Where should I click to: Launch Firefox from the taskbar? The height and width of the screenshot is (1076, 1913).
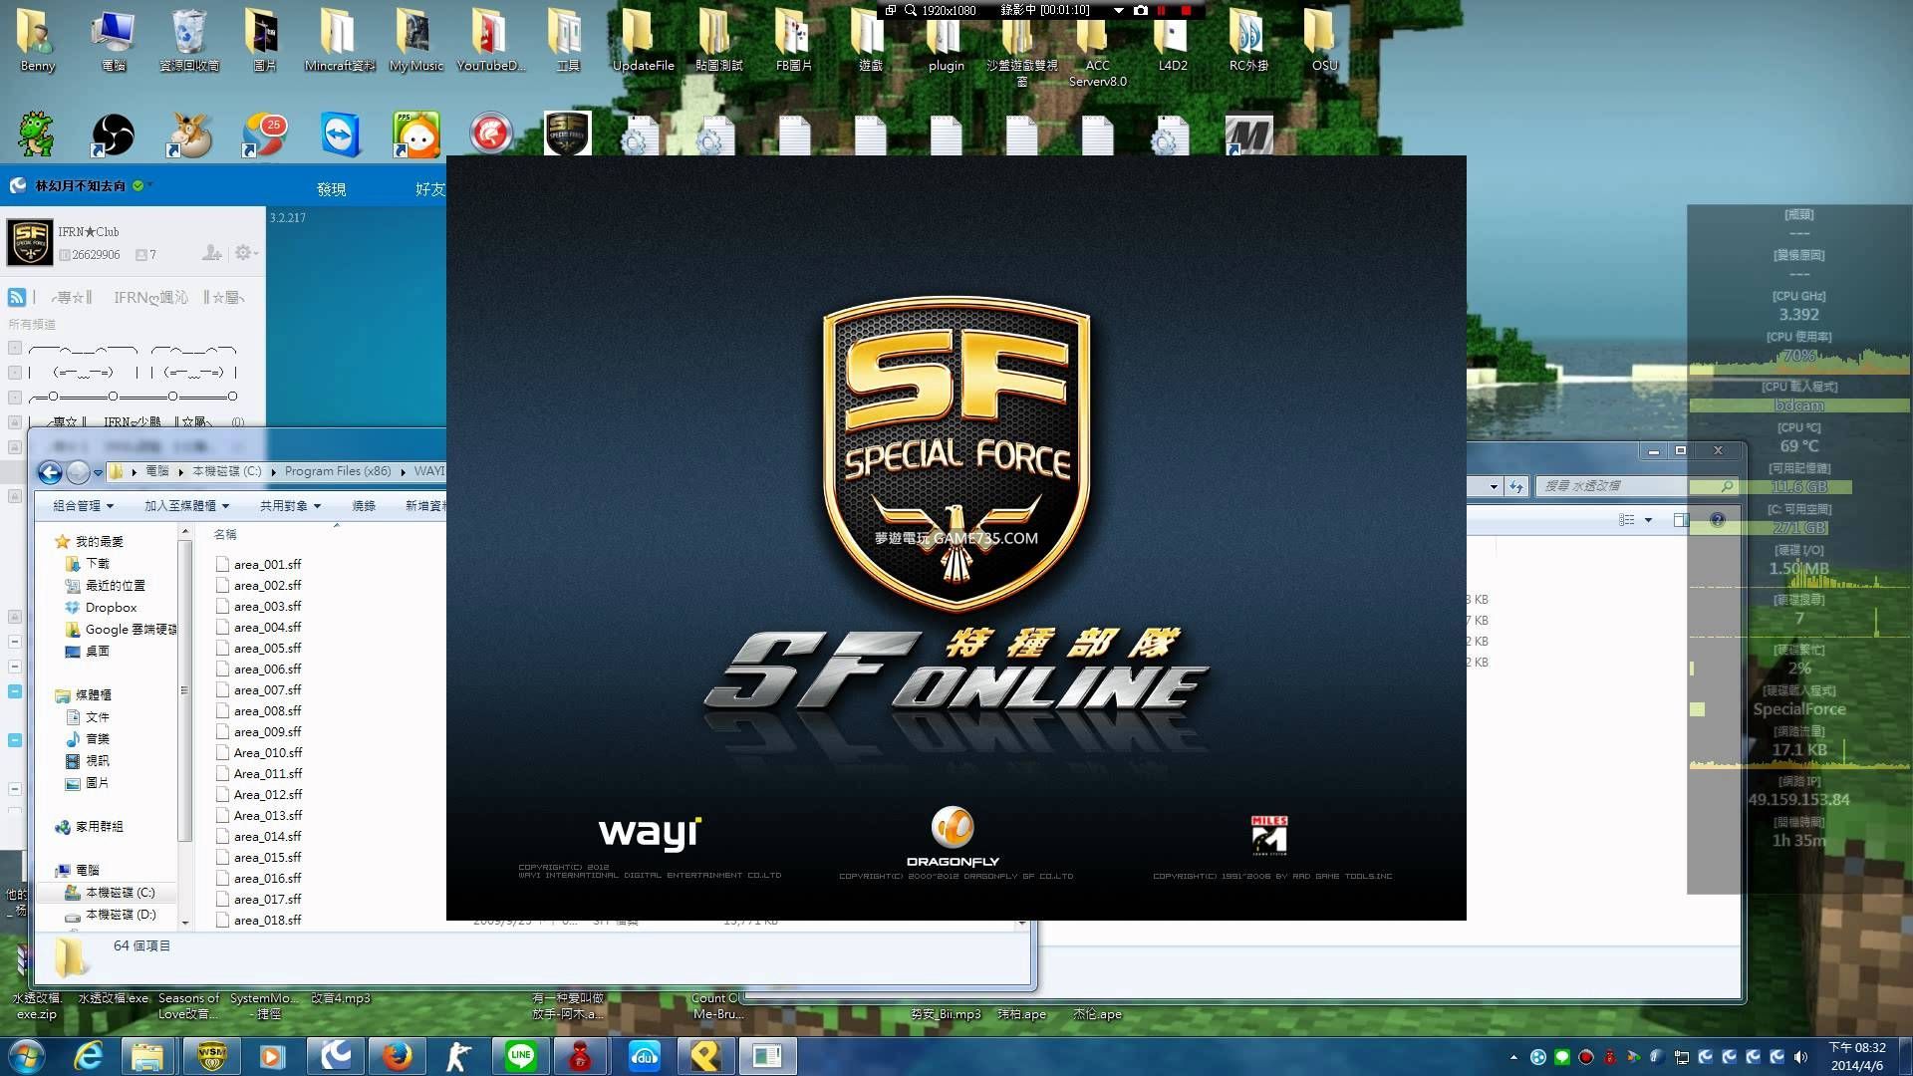click(x=398, y=1056)
